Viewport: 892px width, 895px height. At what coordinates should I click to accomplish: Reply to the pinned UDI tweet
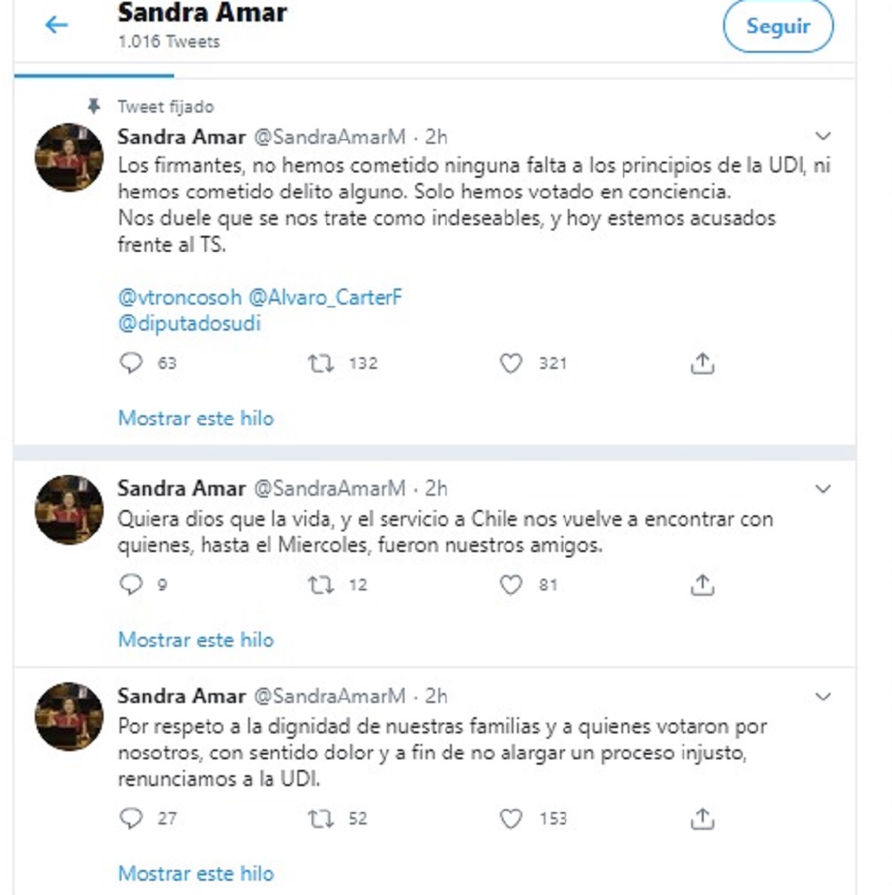click(x=131, y=364)
